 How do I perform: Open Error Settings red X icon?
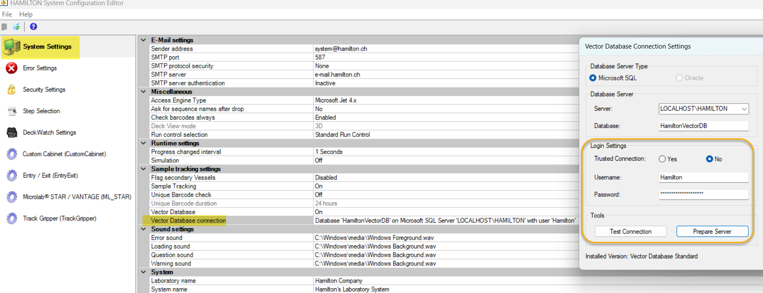(12, 68)
